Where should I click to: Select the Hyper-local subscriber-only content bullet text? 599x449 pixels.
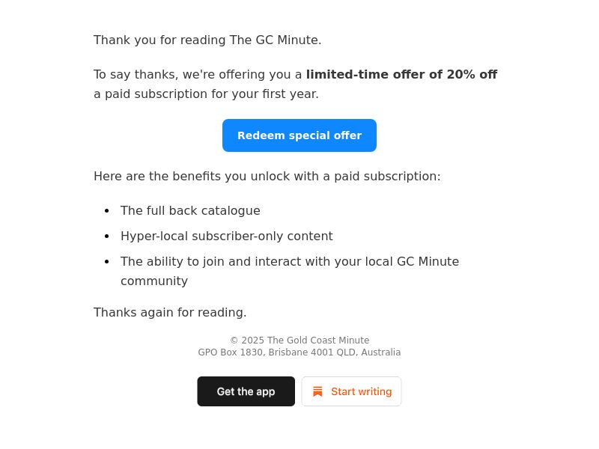pos(227,236)
